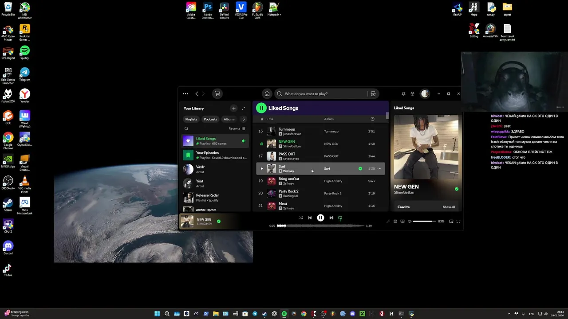Screen dimensions: 568x319
Task: Open FL Studio desktop shortcut
Action: tap(257, 11)
